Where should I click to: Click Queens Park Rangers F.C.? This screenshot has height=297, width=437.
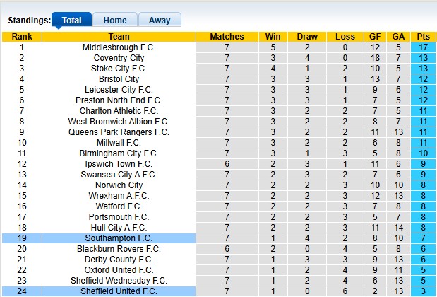click(x=119, y=132)
